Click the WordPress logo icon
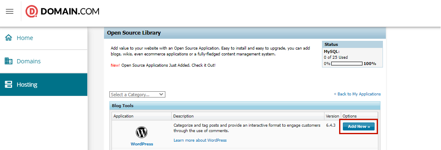441x150 pixels. tap(142, 132)
